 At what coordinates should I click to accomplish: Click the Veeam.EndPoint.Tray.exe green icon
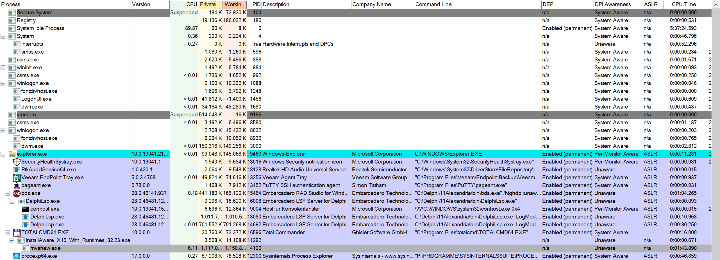(x=17, y=178)
